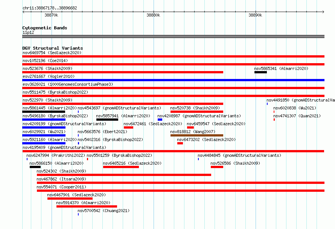Viewport: 335px width, 229px height.
Task: Click the gray 11p12 cytogenetic band bar
Action: (x=173, y=36)
